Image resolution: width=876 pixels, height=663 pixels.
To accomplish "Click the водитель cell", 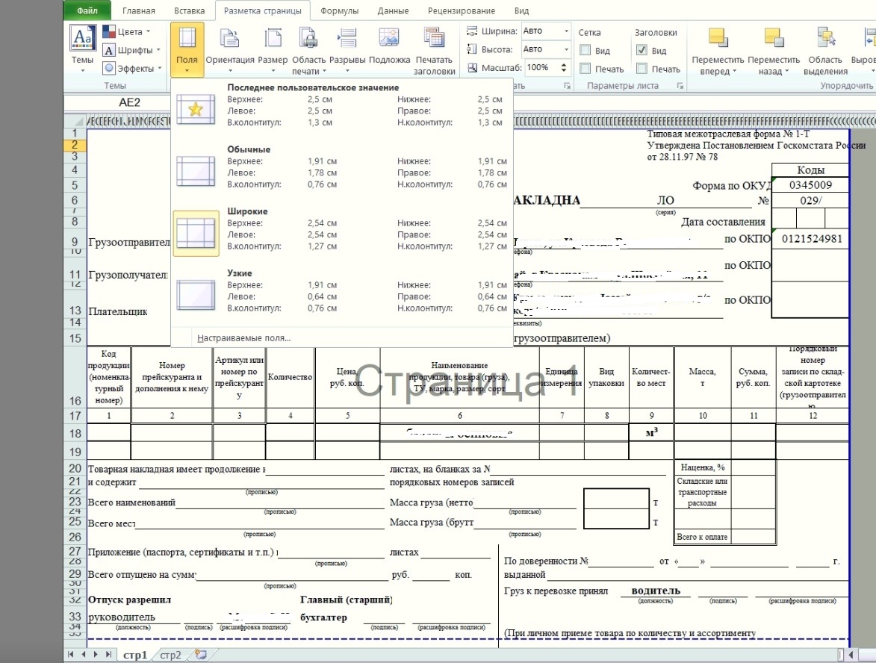I will click(x=656, y=591).
